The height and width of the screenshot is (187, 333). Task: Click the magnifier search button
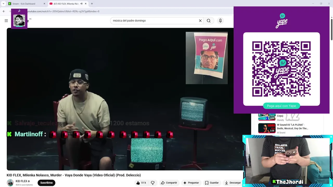tap(209, 21)
